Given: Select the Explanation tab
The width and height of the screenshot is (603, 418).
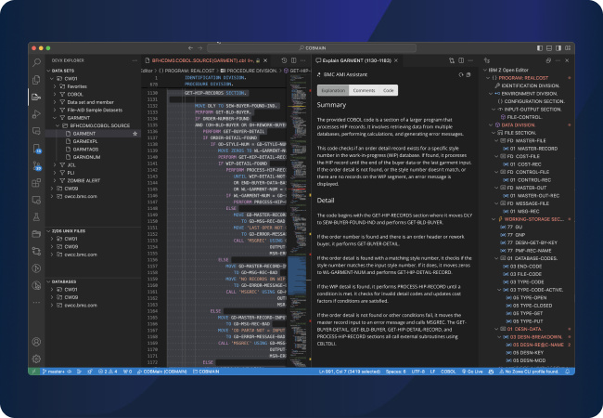Looking at the screenshot, I should point(333,90).
